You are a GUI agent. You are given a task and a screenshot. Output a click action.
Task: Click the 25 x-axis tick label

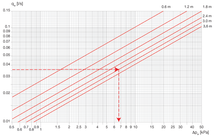pyautogui.click(x=173, y=127)
